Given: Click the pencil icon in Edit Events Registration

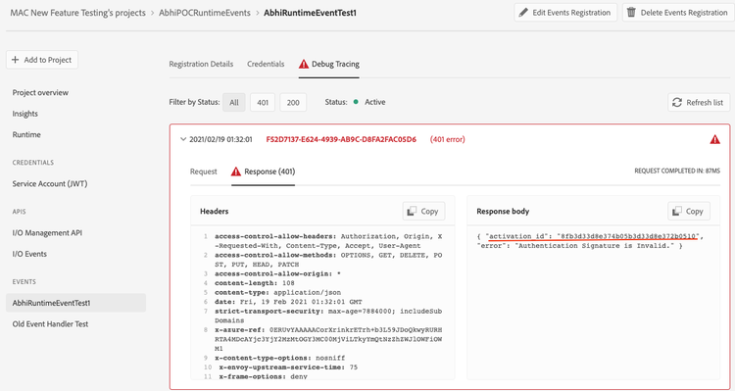Looking at the screenshot, I should [523, 12].
